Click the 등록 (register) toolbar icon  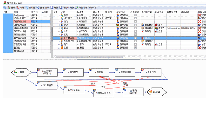pyautogui.click(x=9, y=8)
